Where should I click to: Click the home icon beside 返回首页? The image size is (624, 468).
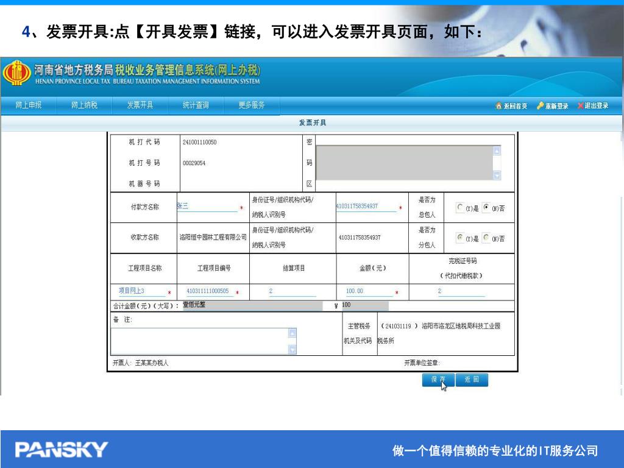498,106
